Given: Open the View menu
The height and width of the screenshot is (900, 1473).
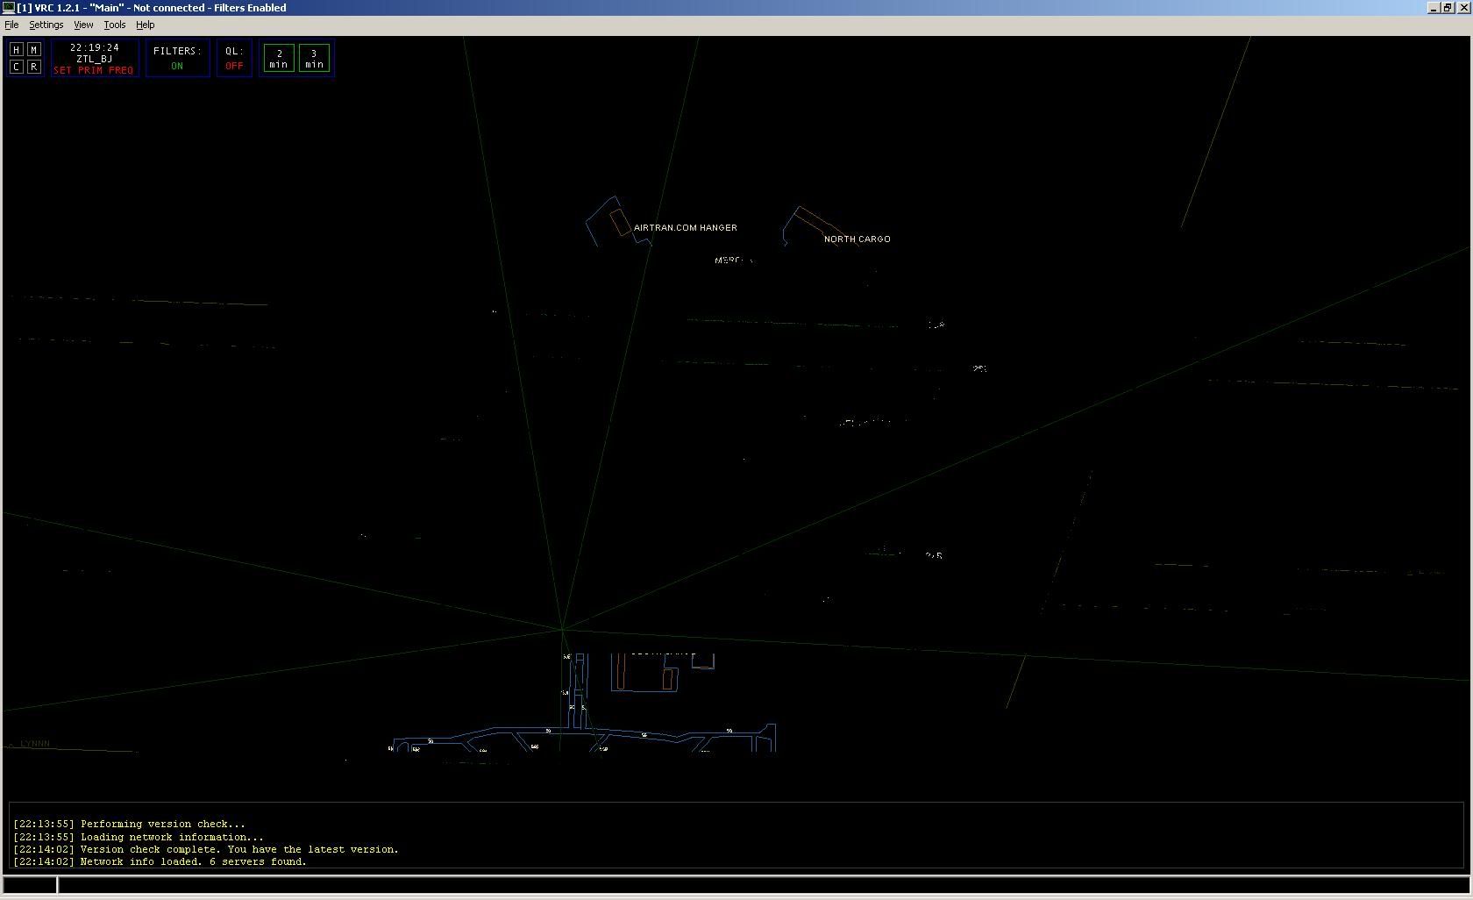Looking at the screenshot, I should [83, 25].
